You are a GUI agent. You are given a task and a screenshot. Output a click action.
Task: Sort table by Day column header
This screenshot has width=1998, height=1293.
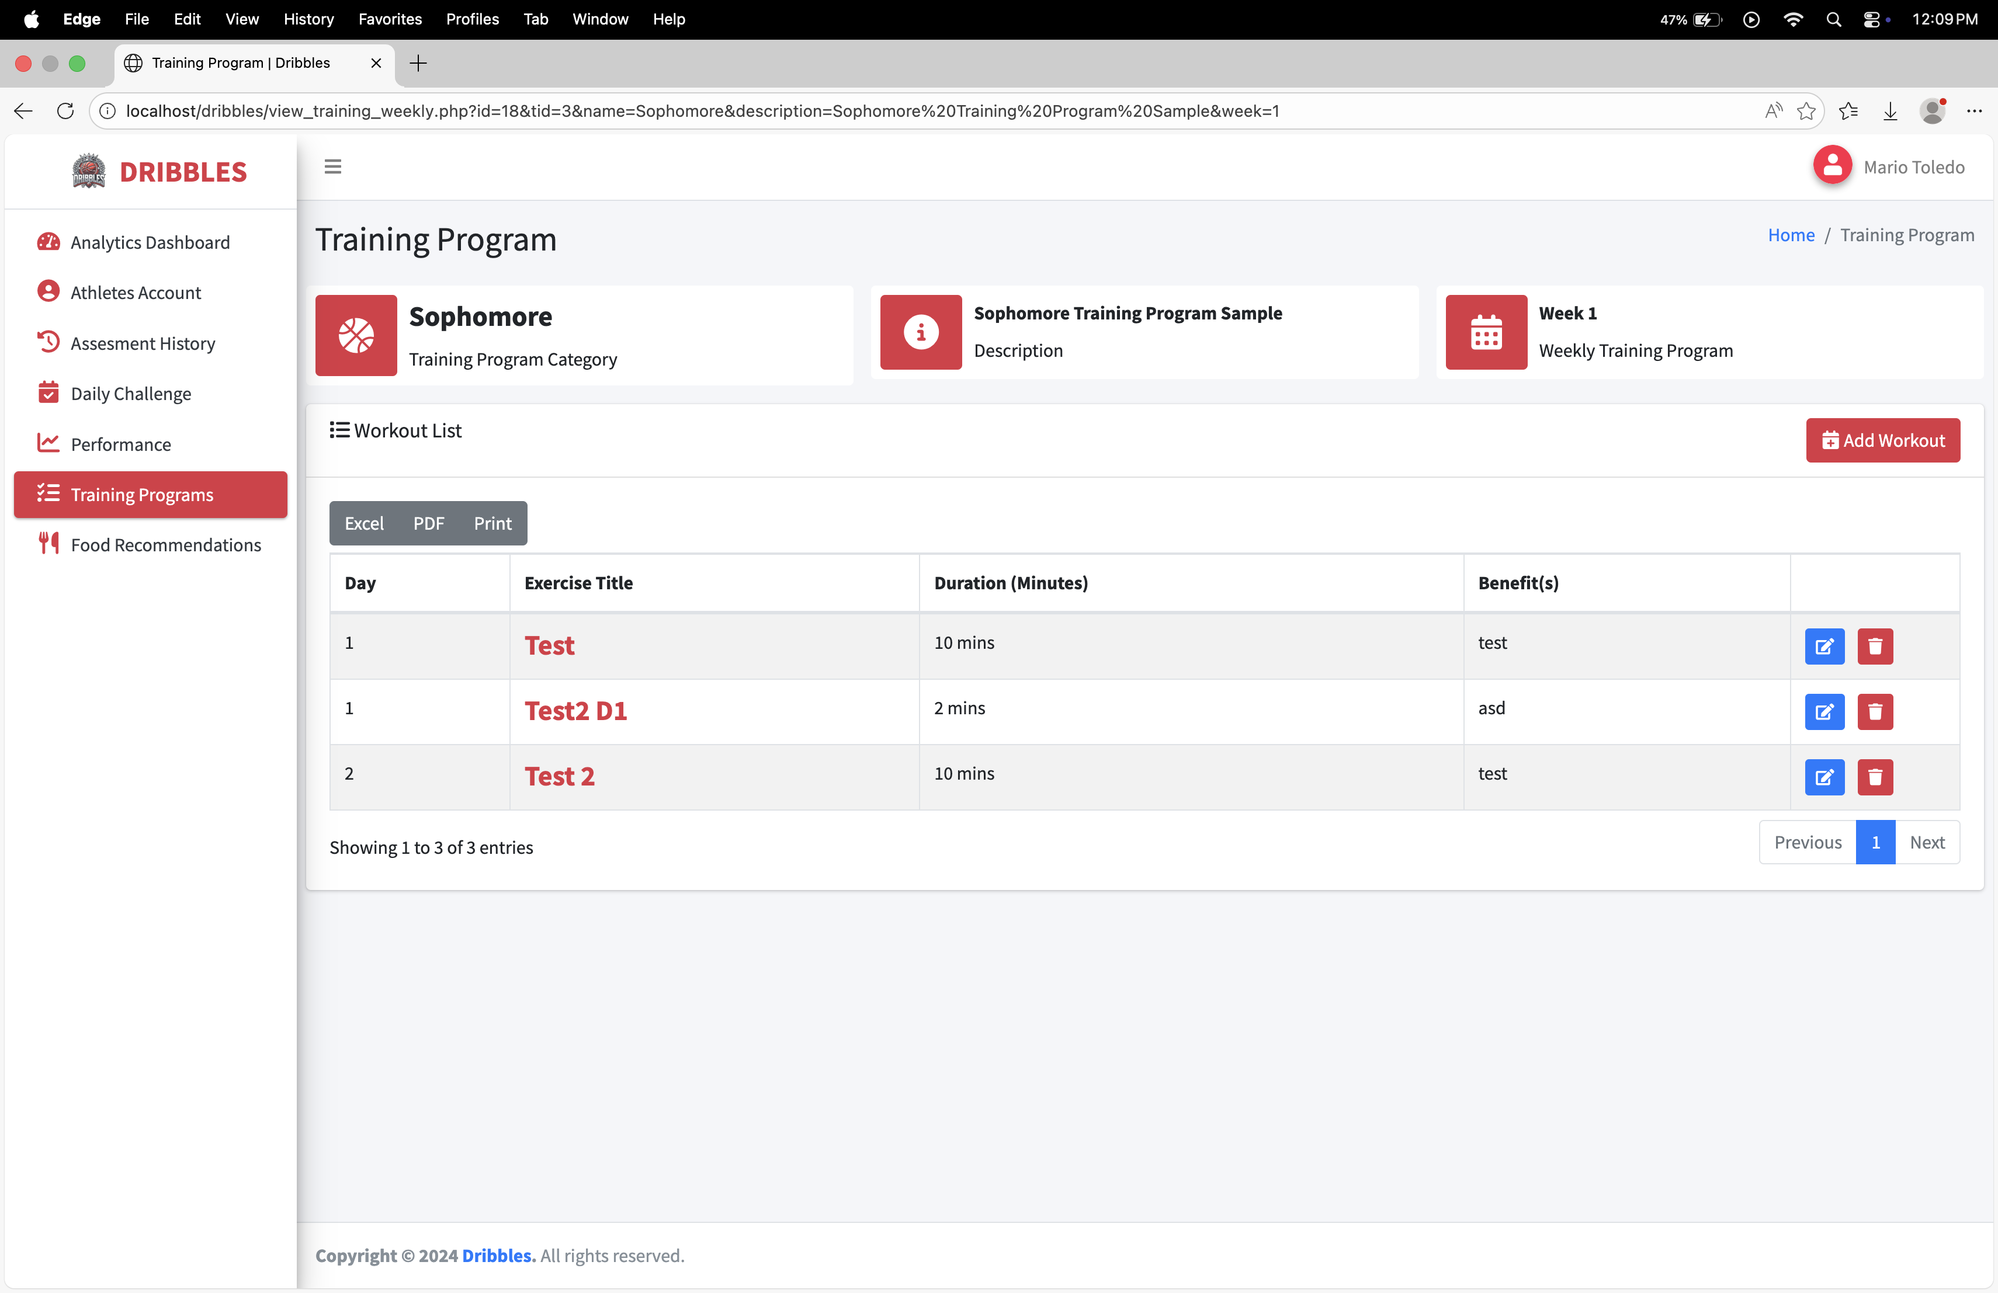pyautogui.click(x=360, y=582)
